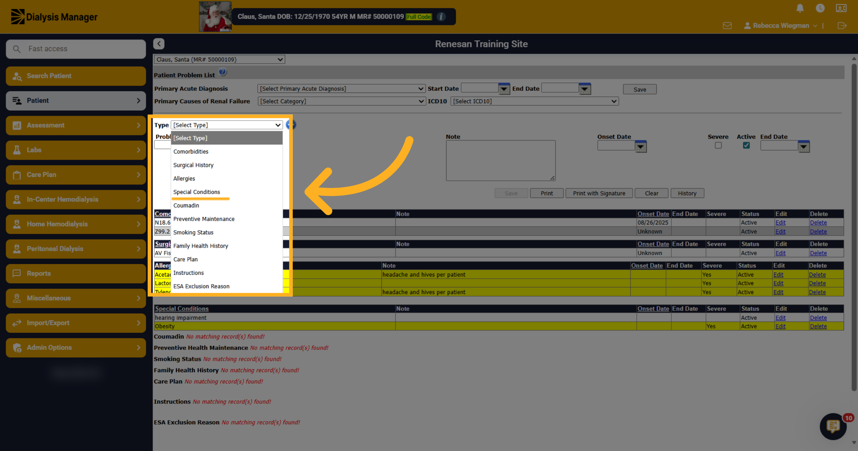The height and width of the screenshot is (451, 858).
Task: Click Save button beside End Date
Action: tap(640, 89)
